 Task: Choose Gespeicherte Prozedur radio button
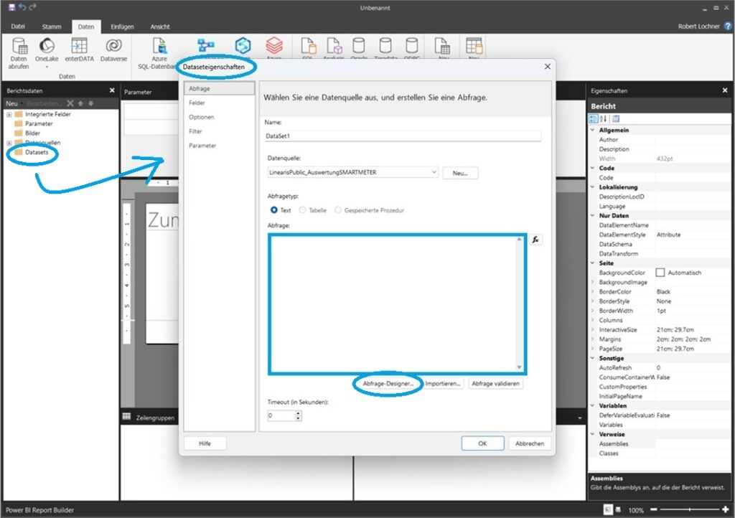[x=339, y=210]
